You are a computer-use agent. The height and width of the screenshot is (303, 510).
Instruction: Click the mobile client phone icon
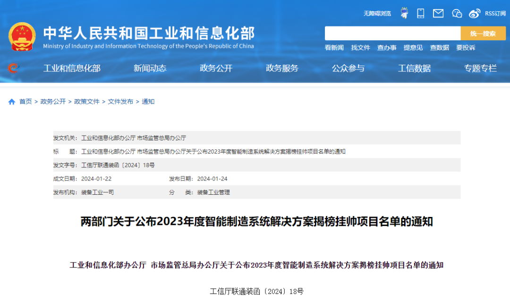tap(420, 13)
